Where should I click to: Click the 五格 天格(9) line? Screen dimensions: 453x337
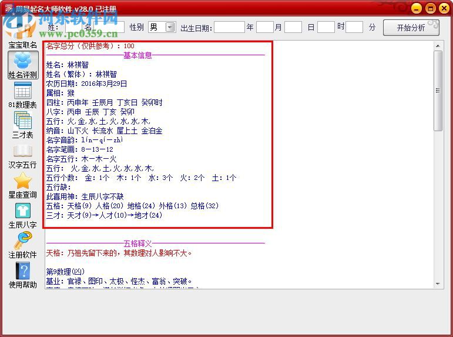point(132,206)
